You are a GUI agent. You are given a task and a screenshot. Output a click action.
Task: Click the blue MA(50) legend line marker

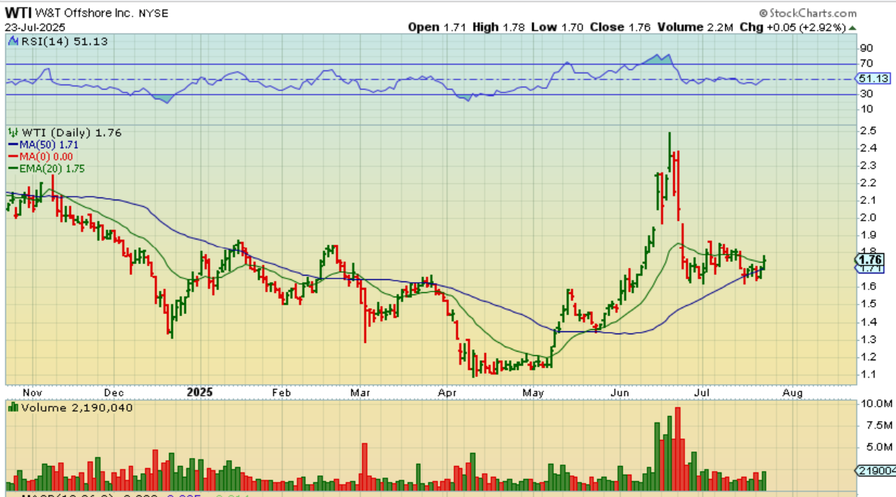[13, 145]
